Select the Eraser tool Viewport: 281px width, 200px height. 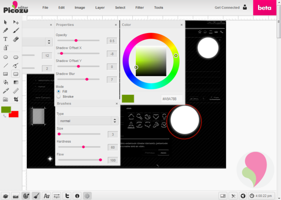click(16, 39)
